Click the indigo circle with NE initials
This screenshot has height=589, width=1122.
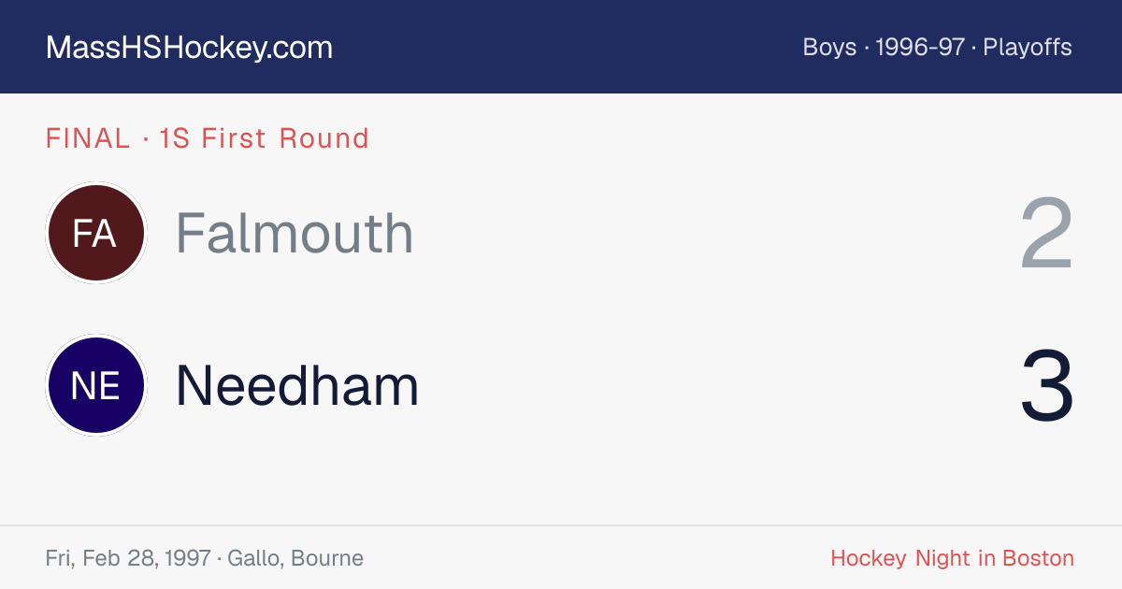[95, 385]
